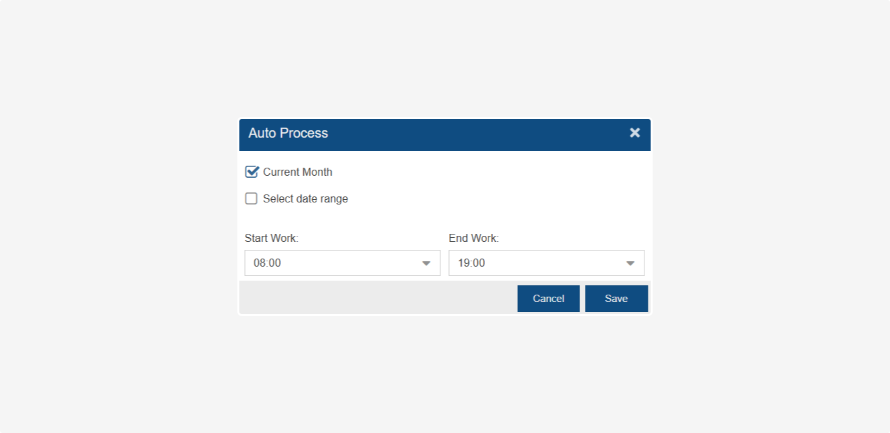Uncheck the Current Month checkbox
Viewport: 890px width, 433px height.
252,172
